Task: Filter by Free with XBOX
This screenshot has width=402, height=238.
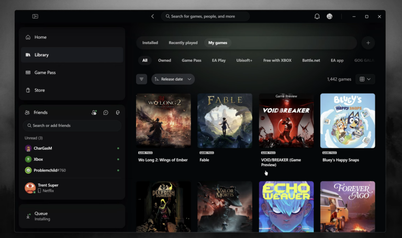Action: point(277,61)
